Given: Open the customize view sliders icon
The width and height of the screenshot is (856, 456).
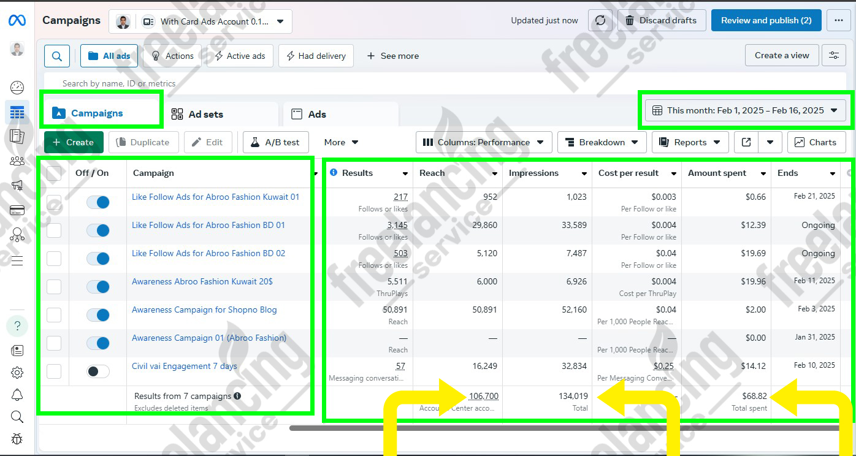Looking at the screenshot, I should tap(834, 55).
